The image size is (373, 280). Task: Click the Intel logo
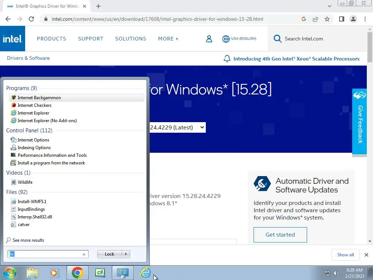[x=12, y=39]
